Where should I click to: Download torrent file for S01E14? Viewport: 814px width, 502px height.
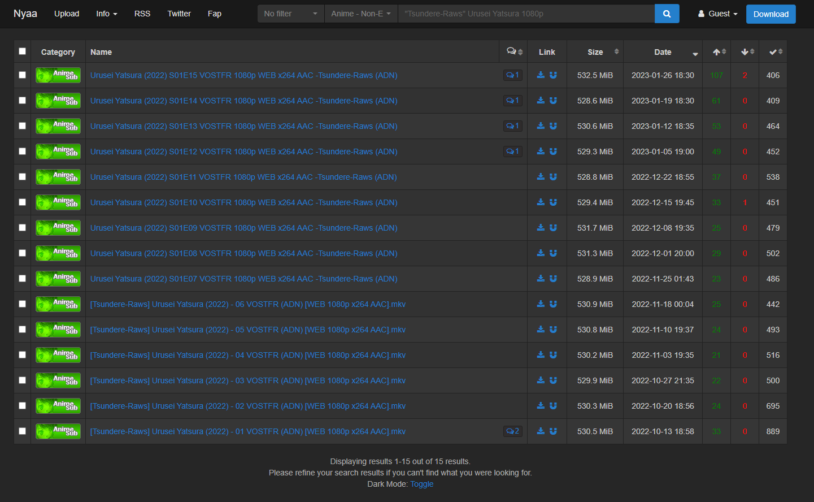tap(541, 101)
